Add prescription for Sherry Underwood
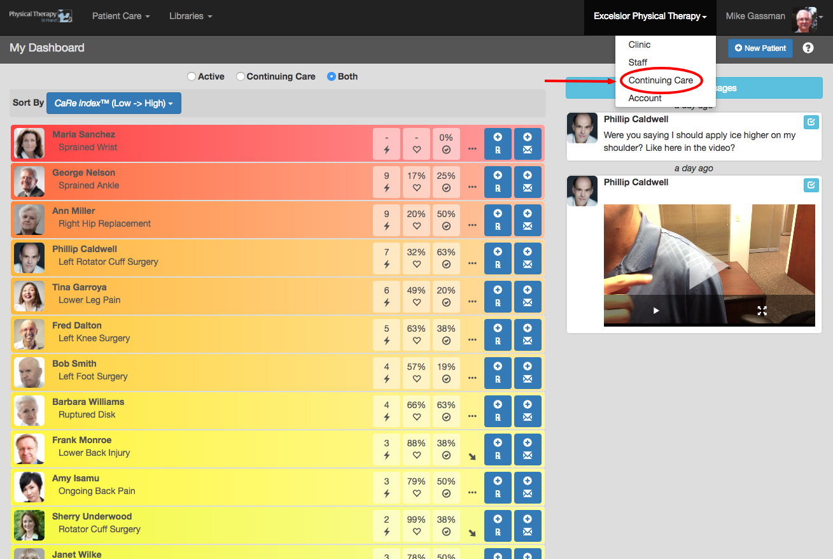Image resolution: width=833 pixels, height=559 pixels. pos(498,525)
